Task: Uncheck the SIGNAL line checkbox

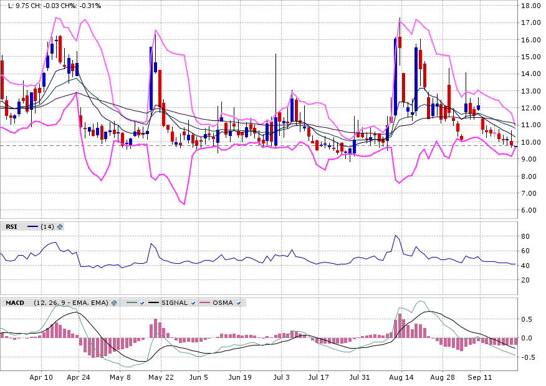Action: click(x=193, y=303)
